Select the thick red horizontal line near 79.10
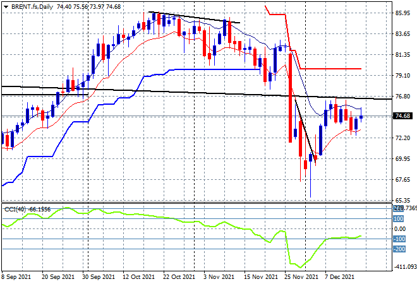The height and width of the screenshot is (284, 417). [x=330, y=69]
